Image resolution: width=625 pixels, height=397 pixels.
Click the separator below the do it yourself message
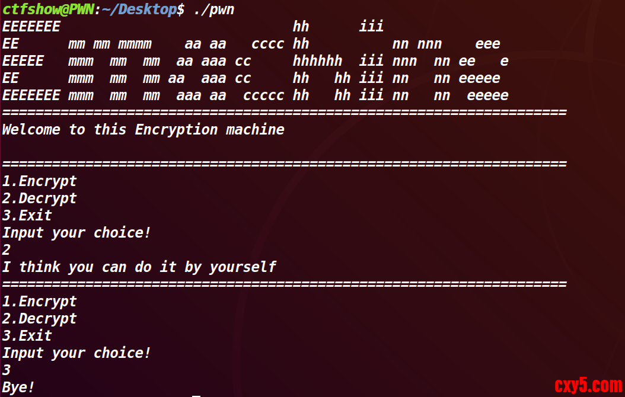point(285,284)
